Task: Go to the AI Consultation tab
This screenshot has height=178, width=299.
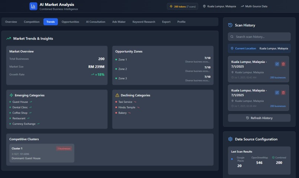Action: coord(96,22)
